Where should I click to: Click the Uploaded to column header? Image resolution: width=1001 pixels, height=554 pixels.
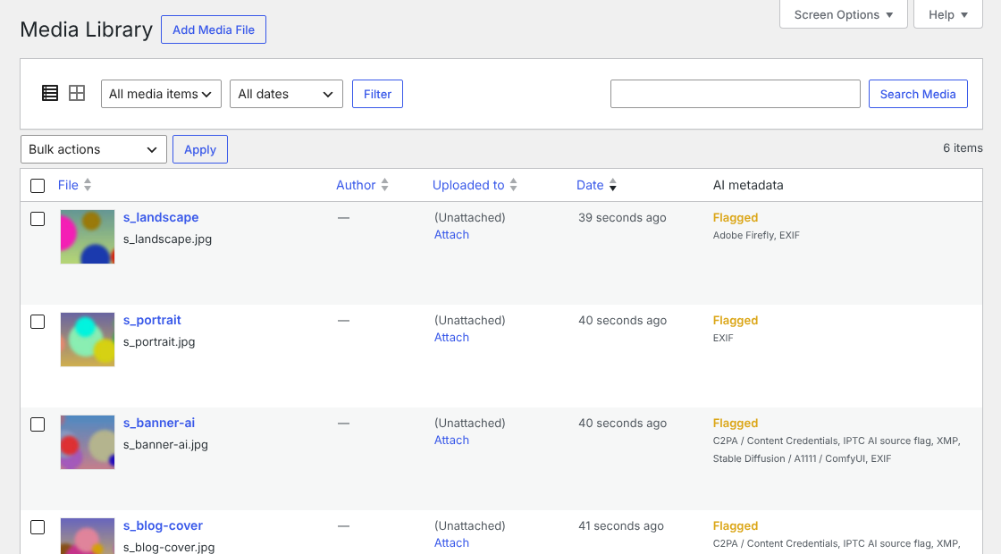tap(468, 185)
